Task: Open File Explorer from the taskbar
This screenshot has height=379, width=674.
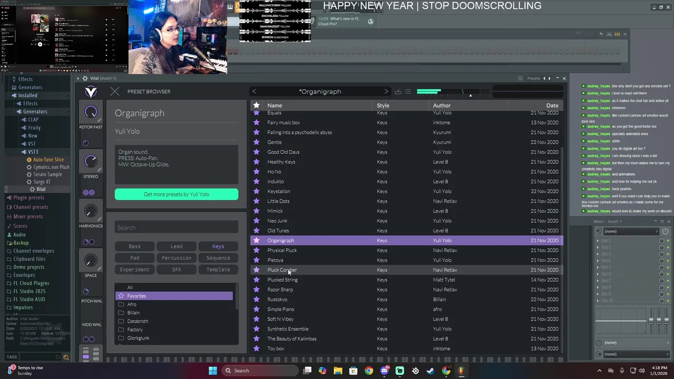Action: (338, 371)
